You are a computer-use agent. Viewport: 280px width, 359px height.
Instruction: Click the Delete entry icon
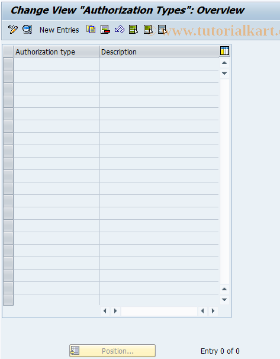[x=105, y=30]
